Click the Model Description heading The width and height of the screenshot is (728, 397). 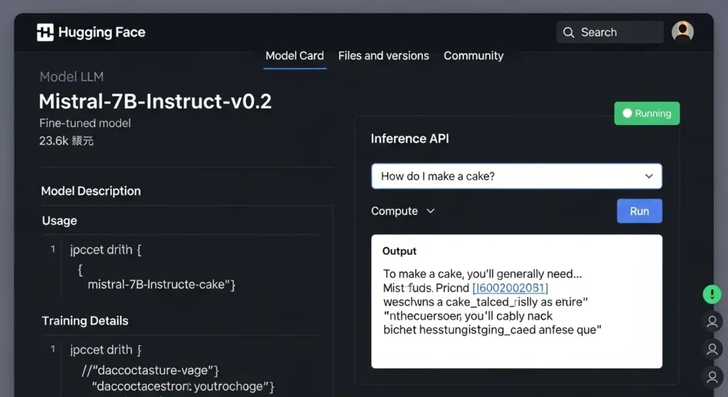[91, 191]
